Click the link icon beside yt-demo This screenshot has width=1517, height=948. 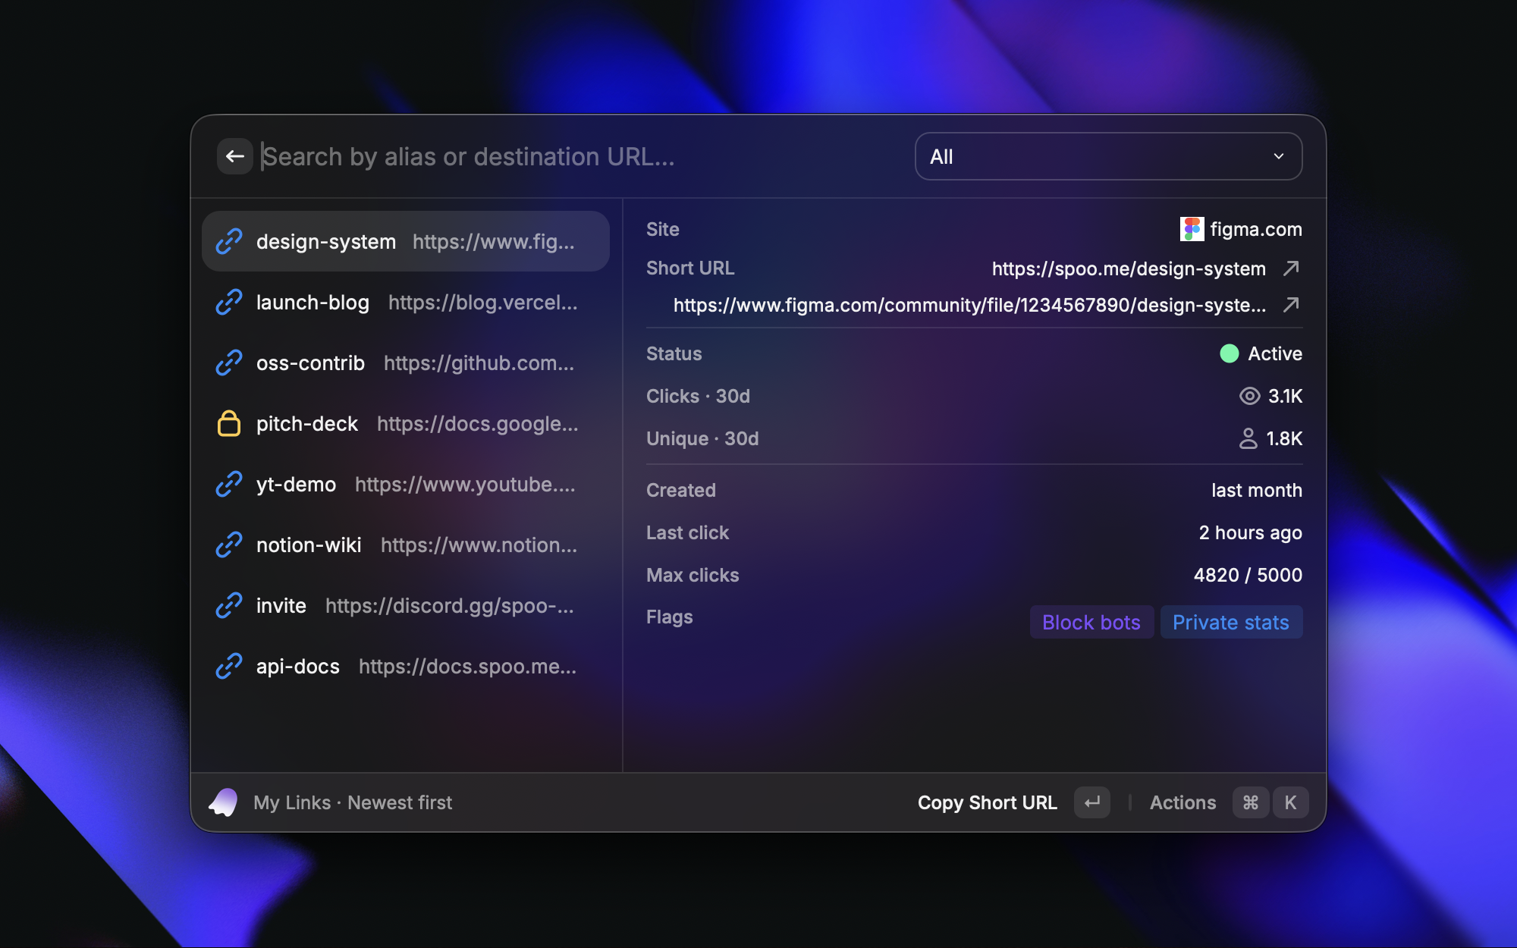tap(228, 484)
